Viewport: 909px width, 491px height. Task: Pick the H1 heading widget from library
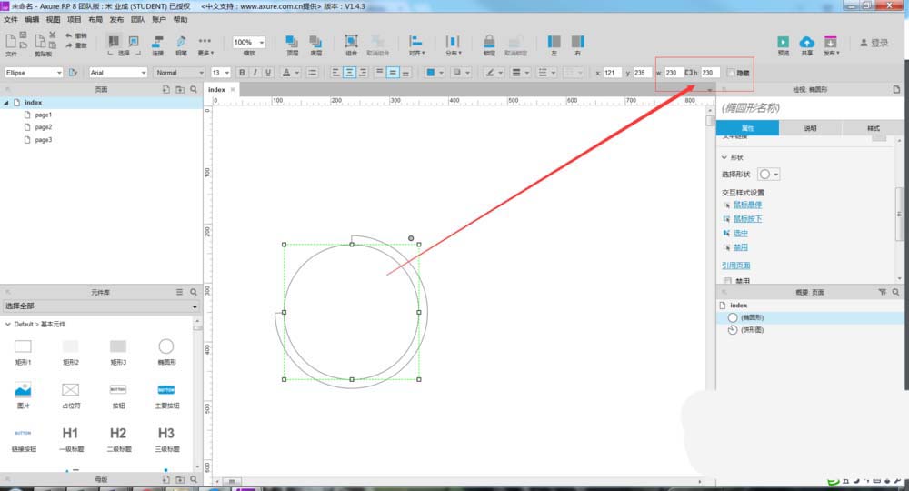click(x=71, y=438)
